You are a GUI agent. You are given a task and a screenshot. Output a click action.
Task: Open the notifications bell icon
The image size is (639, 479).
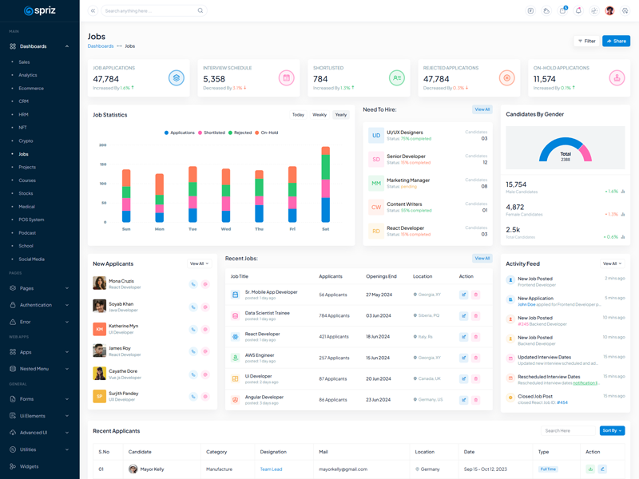(x=578, y=11)
